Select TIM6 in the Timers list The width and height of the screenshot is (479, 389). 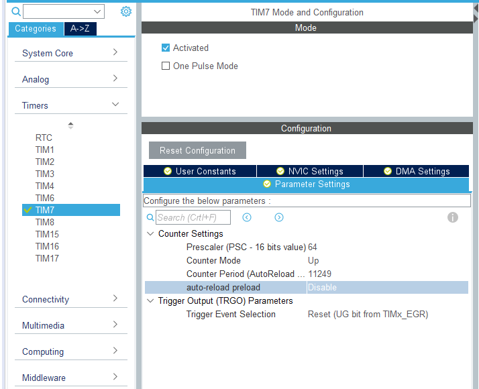coord(44,198)
